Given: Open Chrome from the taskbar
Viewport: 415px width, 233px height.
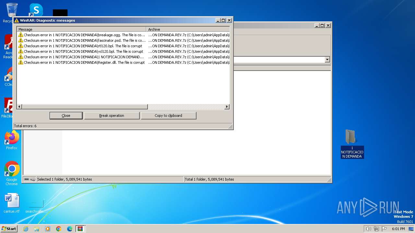Looking at the screenshot, I should pyautogui.click(x=59, y=229).
